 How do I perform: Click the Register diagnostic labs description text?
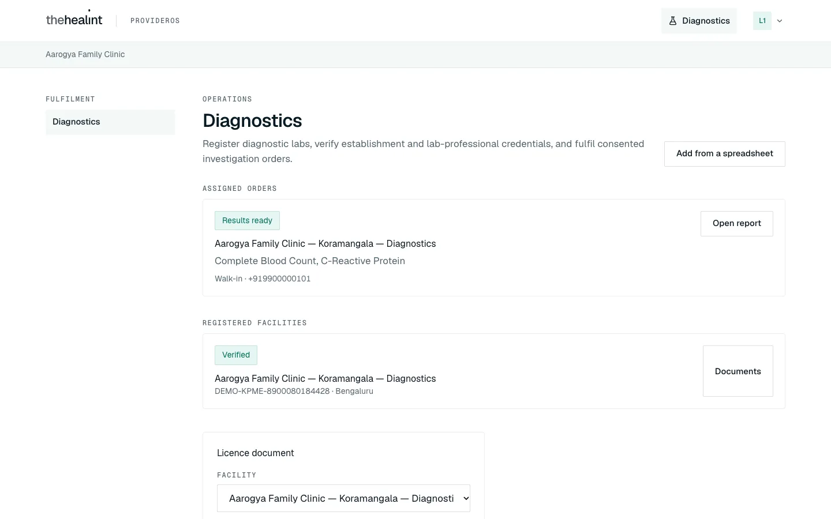pos(424,151)
